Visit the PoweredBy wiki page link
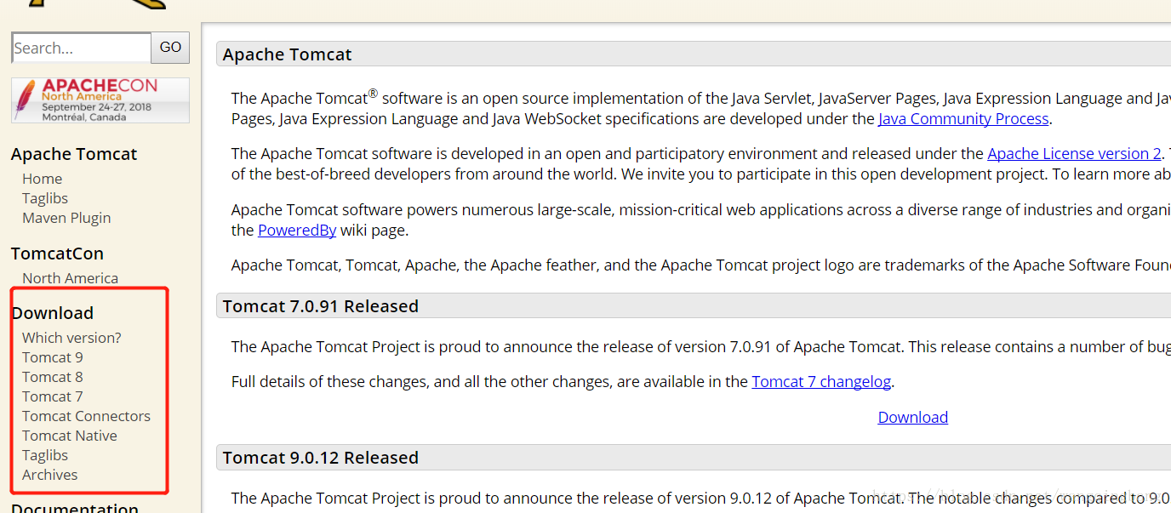This screenshot has width=1171, height=513. 297,230
